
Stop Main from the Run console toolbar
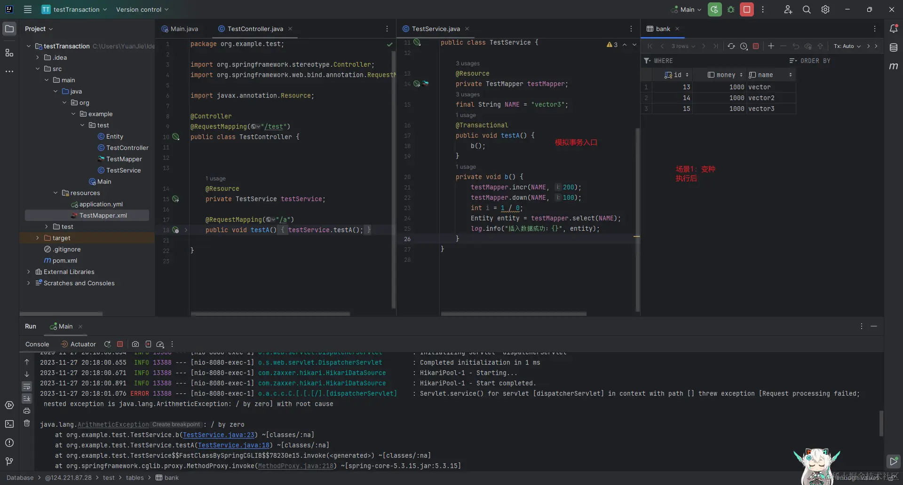pos(120,344)
